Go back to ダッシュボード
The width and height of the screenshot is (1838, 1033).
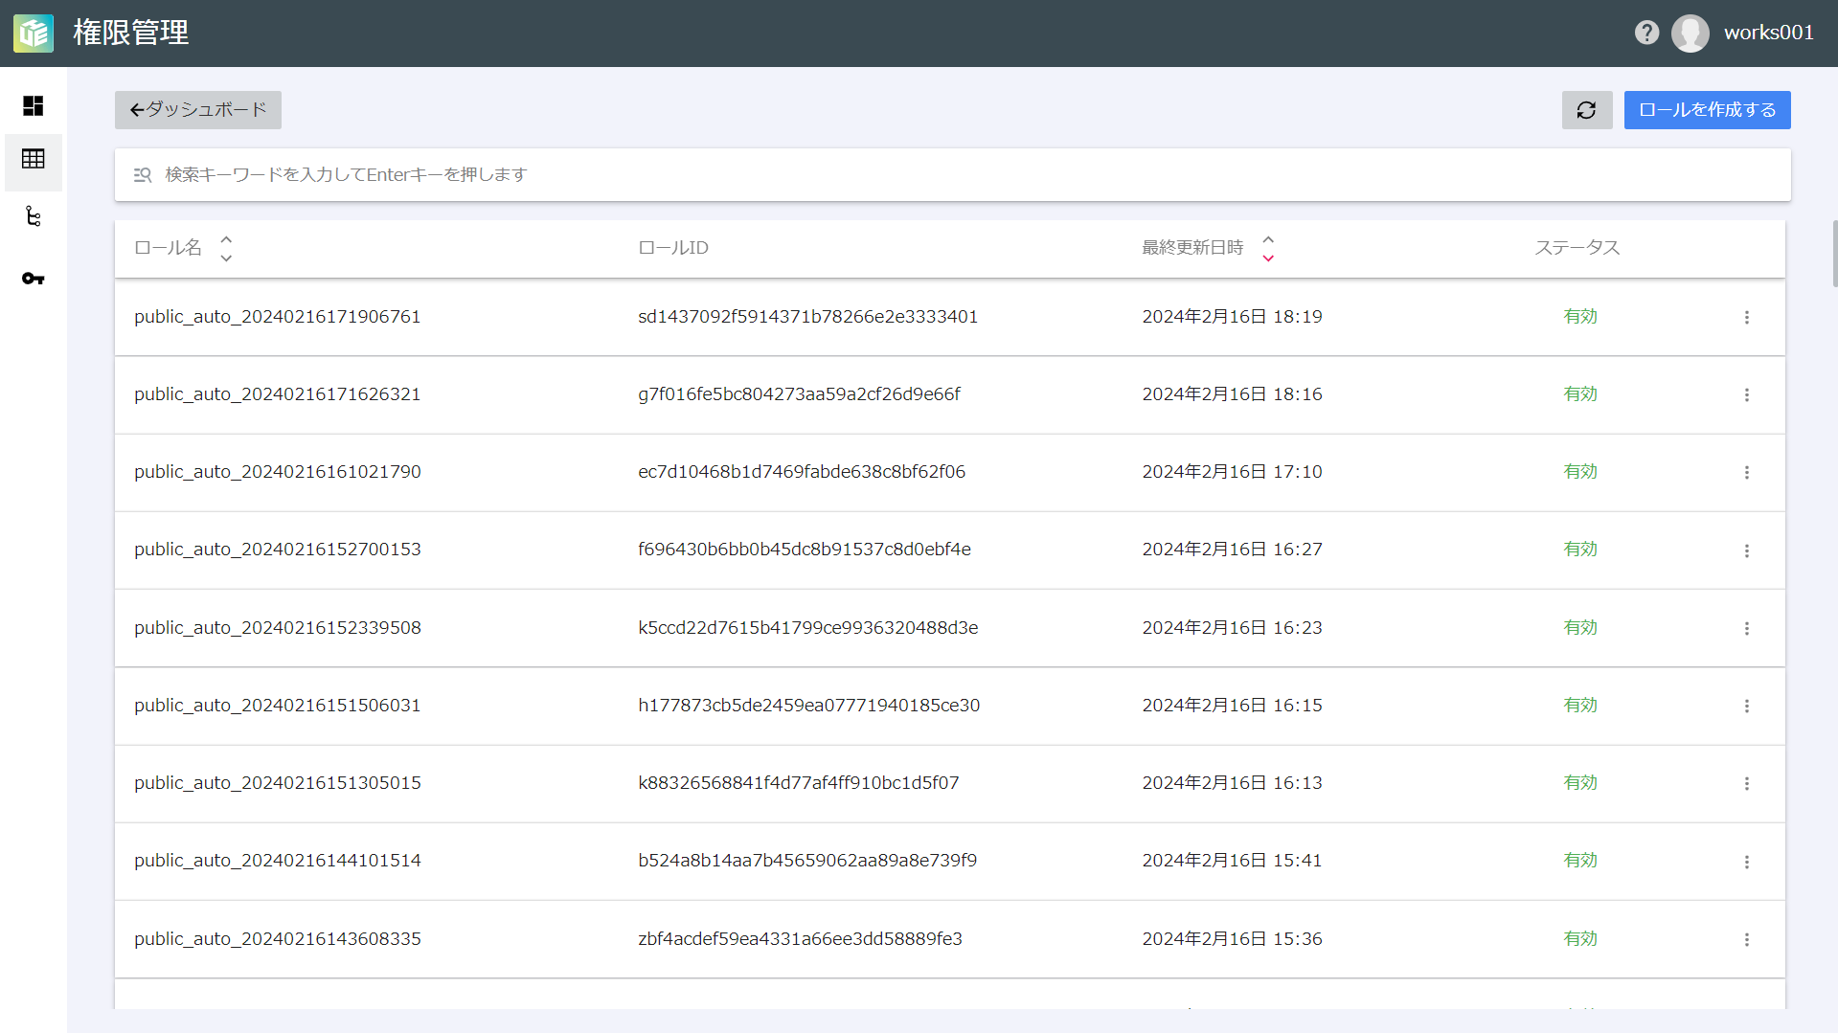[198, 110]
